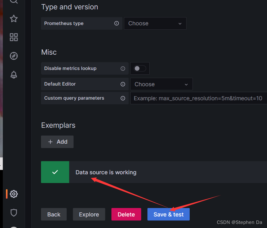Show the info tooltip for Prometheus type

(x=116, y=23)
